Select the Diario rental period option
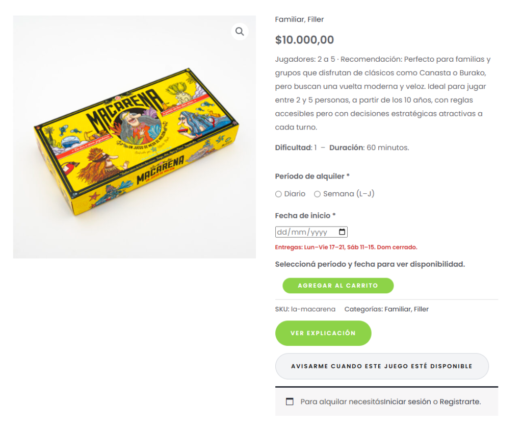The height and width of the screenshot is (427, 522). click(x=278, y=194)
